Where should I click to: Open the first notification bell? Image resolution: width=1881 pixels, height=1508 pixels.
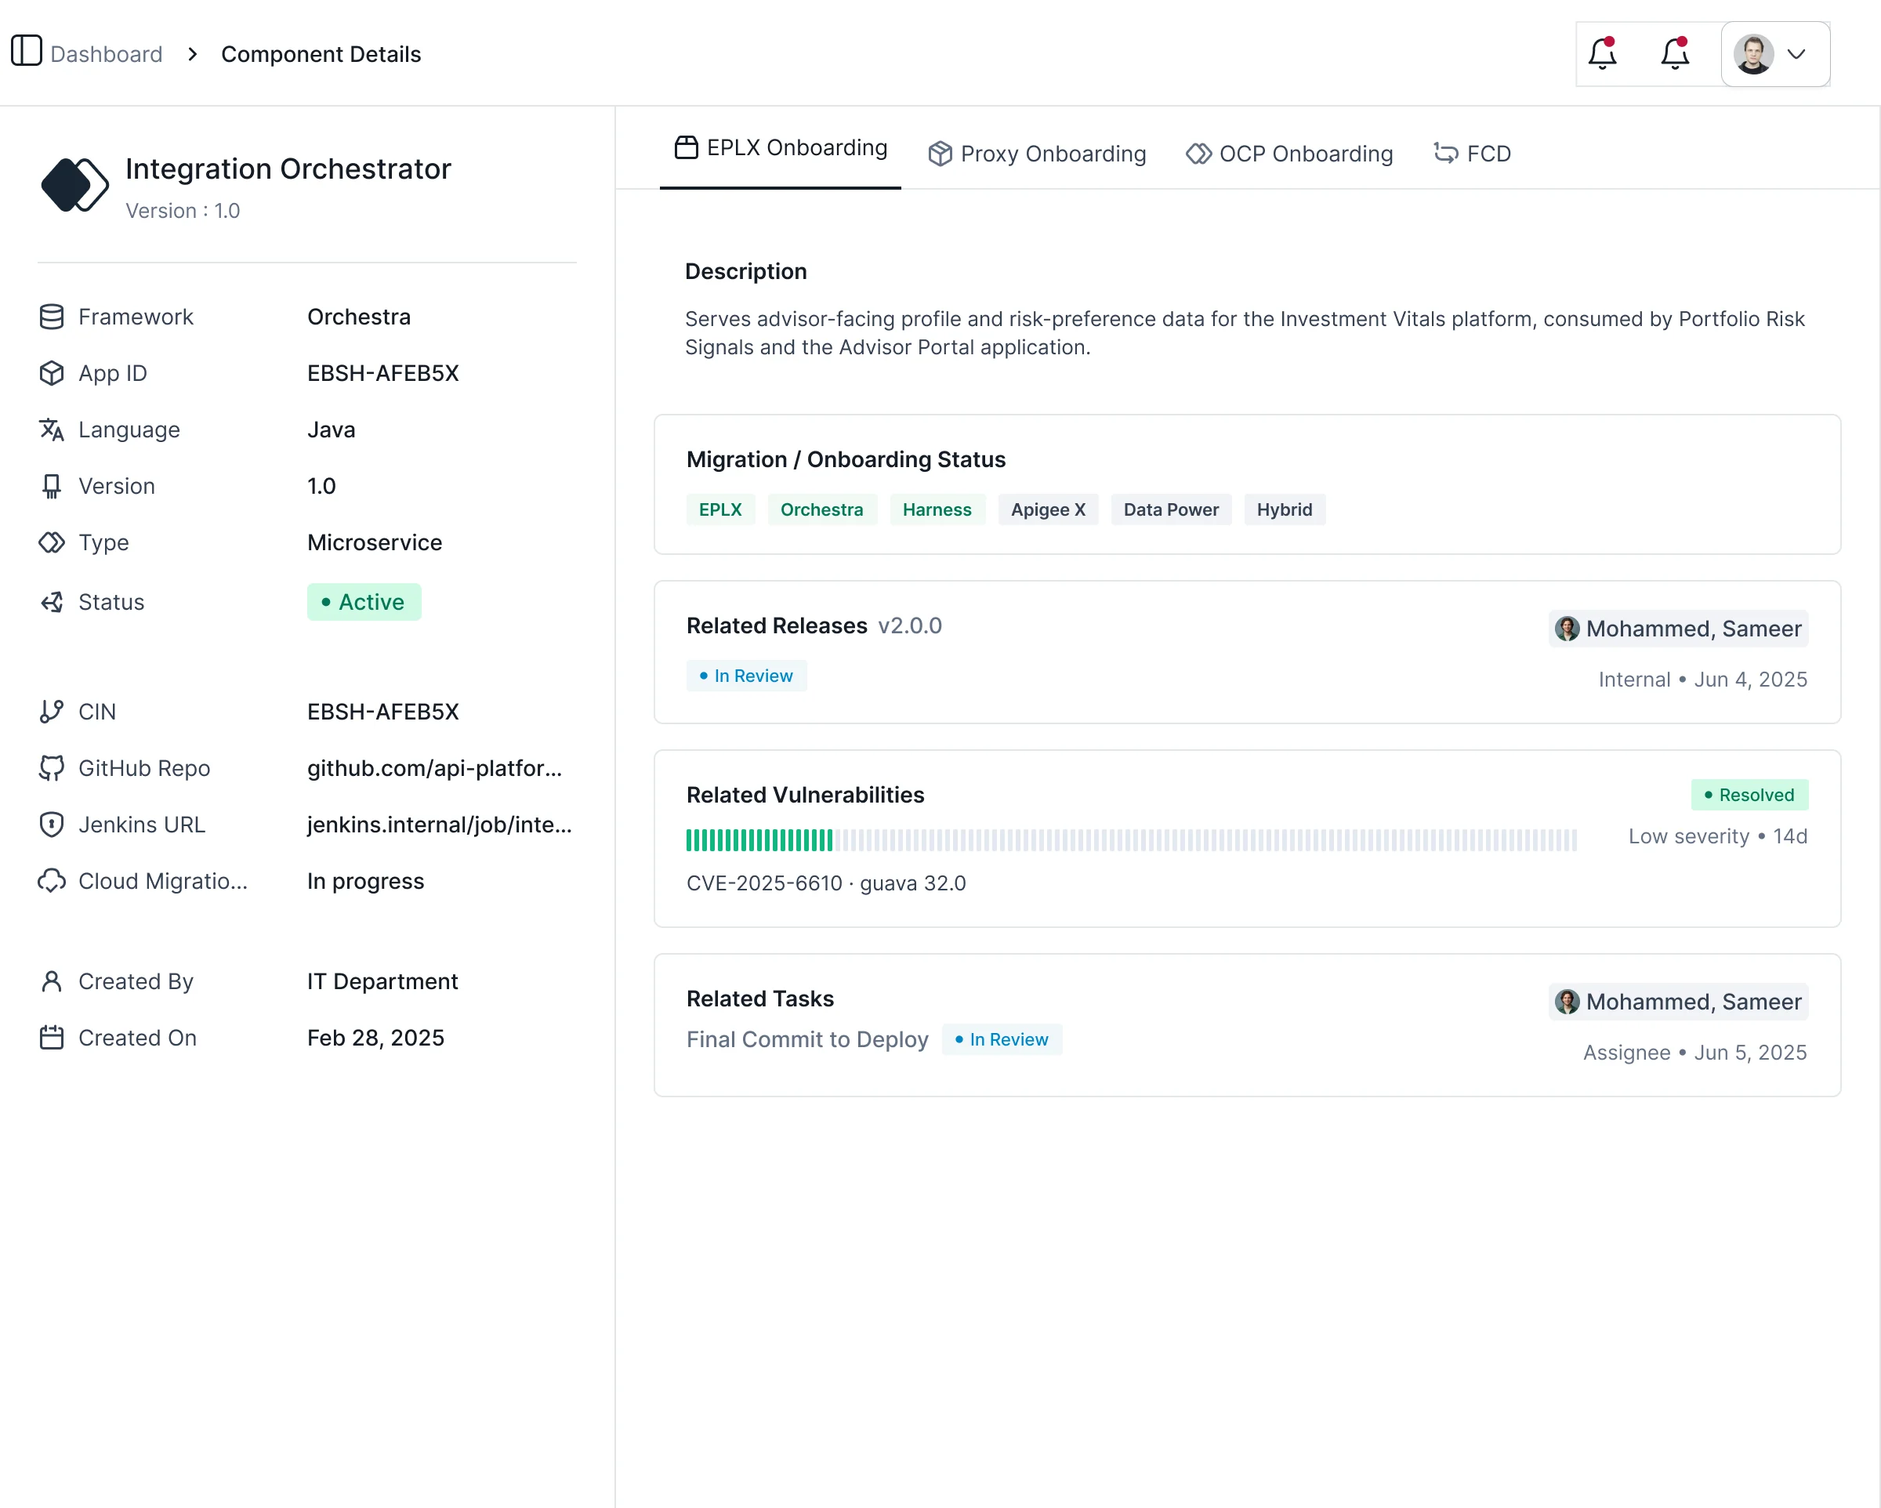1603,54
